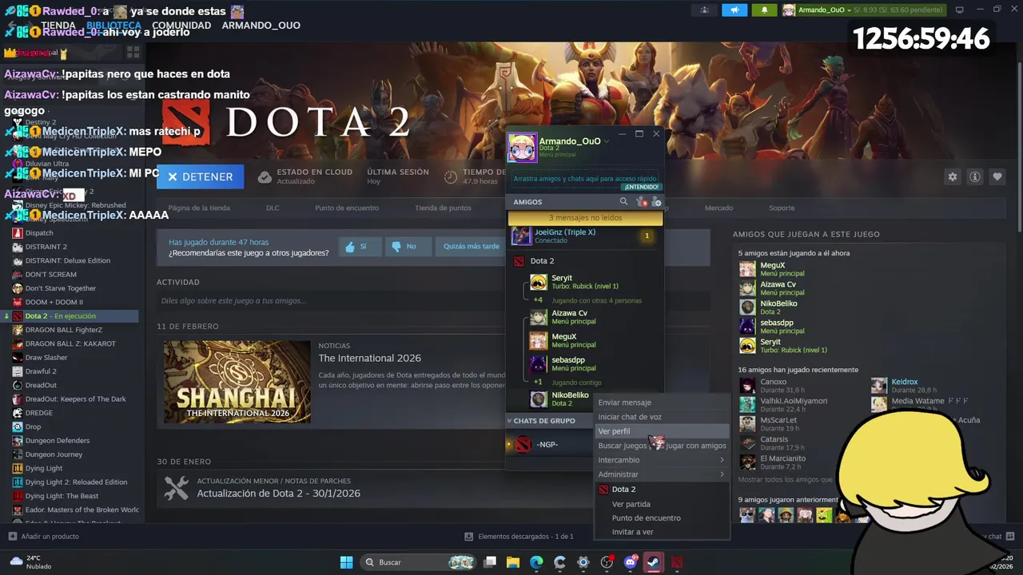Open the friends activity icon in title bar

(704, 10)
